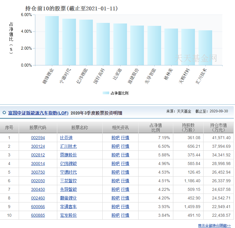
Task: Open stock code 002050 link
Action: click(x=38, y=181)
